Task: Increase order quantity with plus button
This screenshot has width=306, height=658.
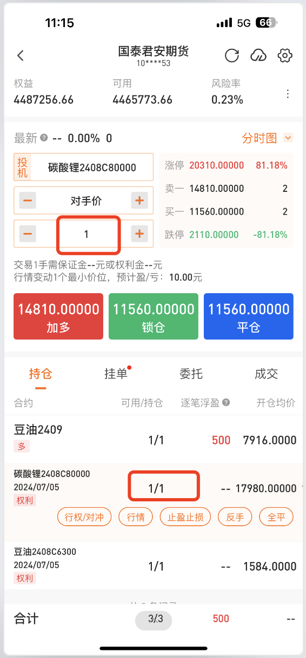Action: [x=139, y=234]
